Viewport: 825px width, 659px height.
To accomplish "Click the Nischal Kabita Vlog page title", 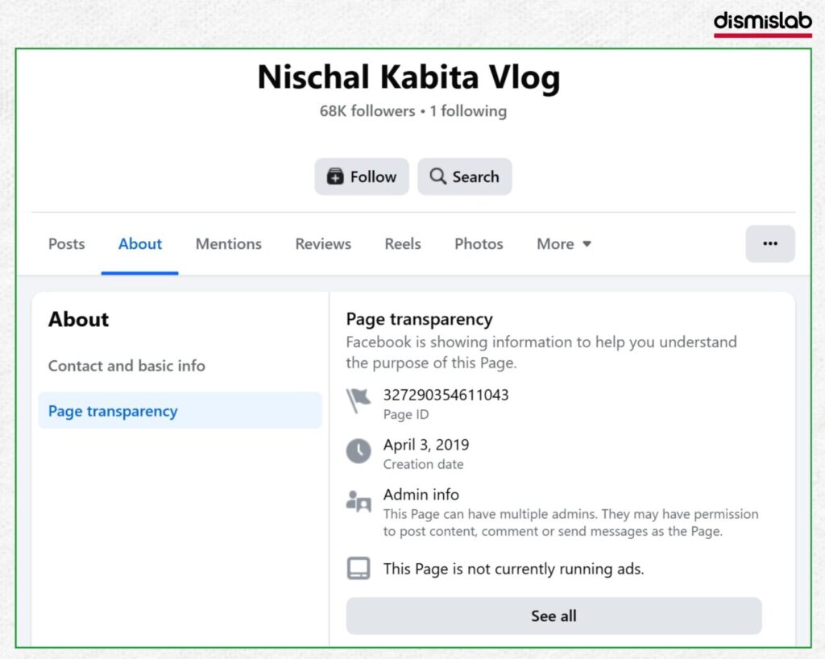I will pyautogui.click(x=408, y=77).
